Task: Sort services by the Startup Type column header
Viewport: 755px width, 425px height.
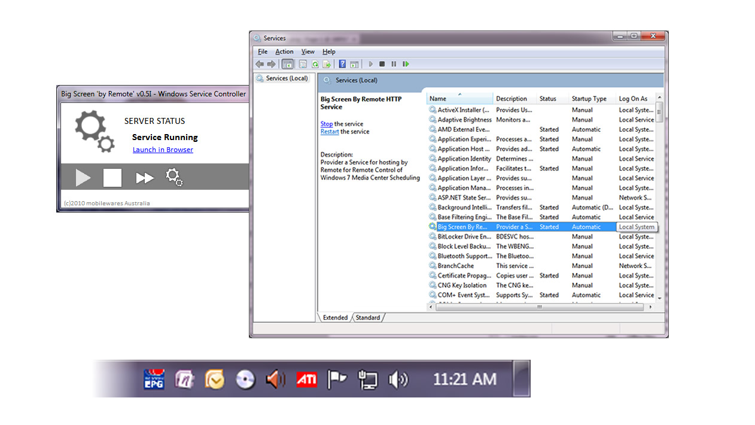Action: 592,99
